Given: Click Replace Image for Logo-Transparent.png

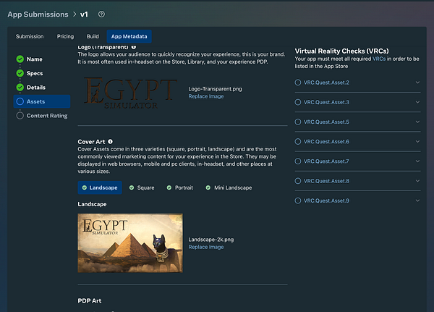Looking at the screenshot, I should pyautogui.click(x=206, y=96).
